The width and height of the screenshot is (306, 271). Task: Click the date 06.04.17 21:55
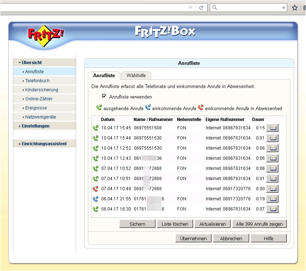pos(116,199)
